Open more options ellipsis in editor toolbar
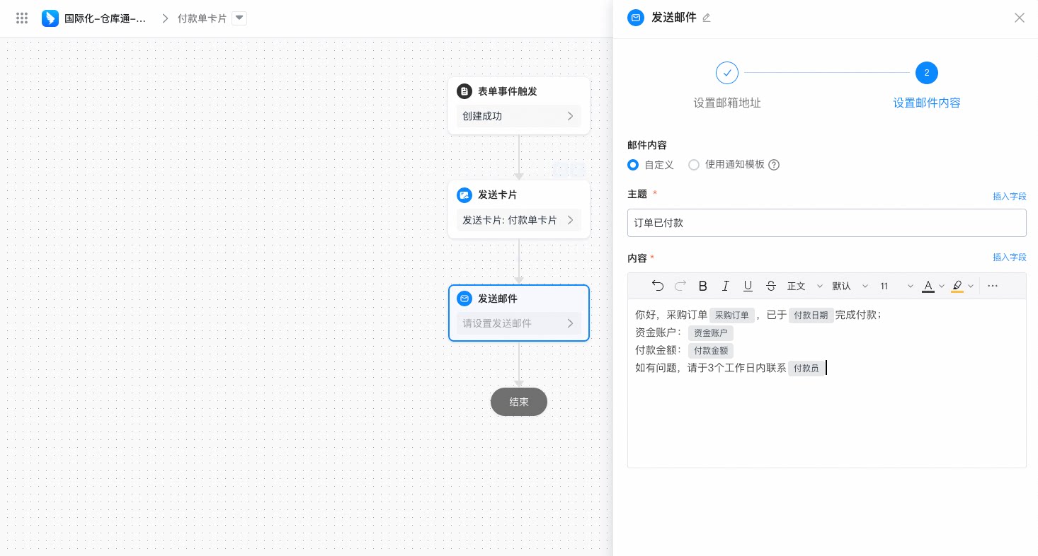The image size is (1038, 556). [x=992, y=286]
